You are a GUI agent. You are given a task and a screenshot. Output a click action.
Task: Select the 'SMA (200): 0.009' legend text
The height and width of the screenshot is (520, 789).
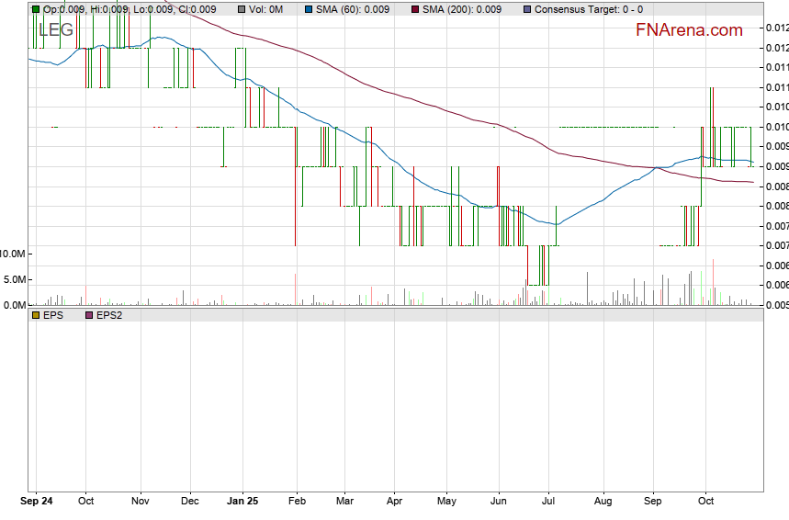[x=462, y=9]
